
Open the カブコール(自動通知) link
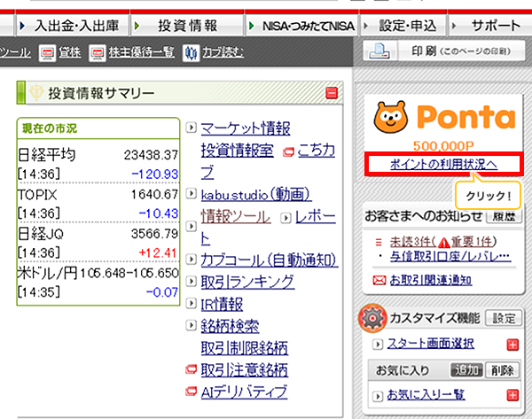point(270,260)
